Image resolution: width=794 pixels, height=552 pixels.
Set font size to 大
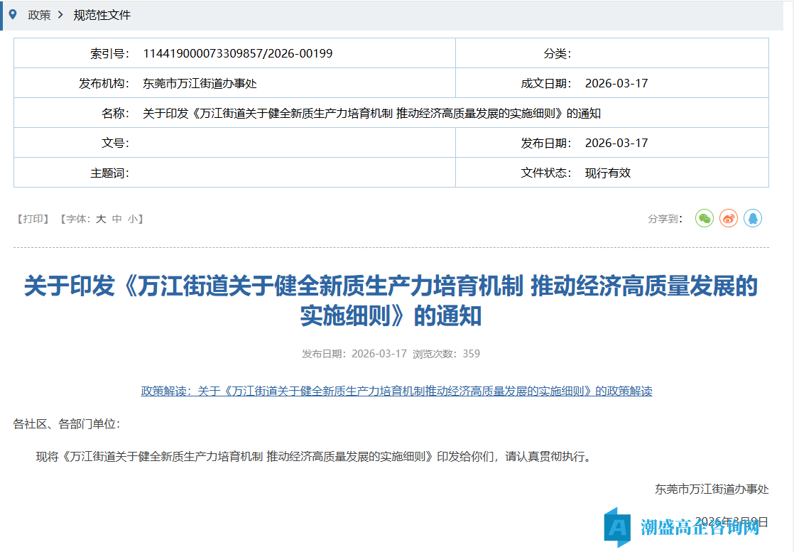coord(101,219)
